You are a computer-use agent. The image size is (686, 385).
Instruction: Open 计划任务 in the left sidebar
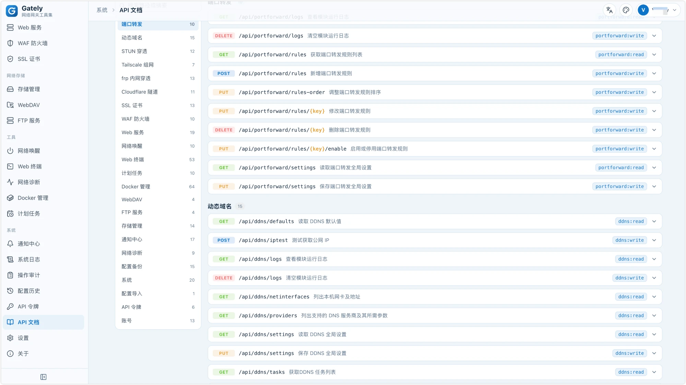click(43, 214)
